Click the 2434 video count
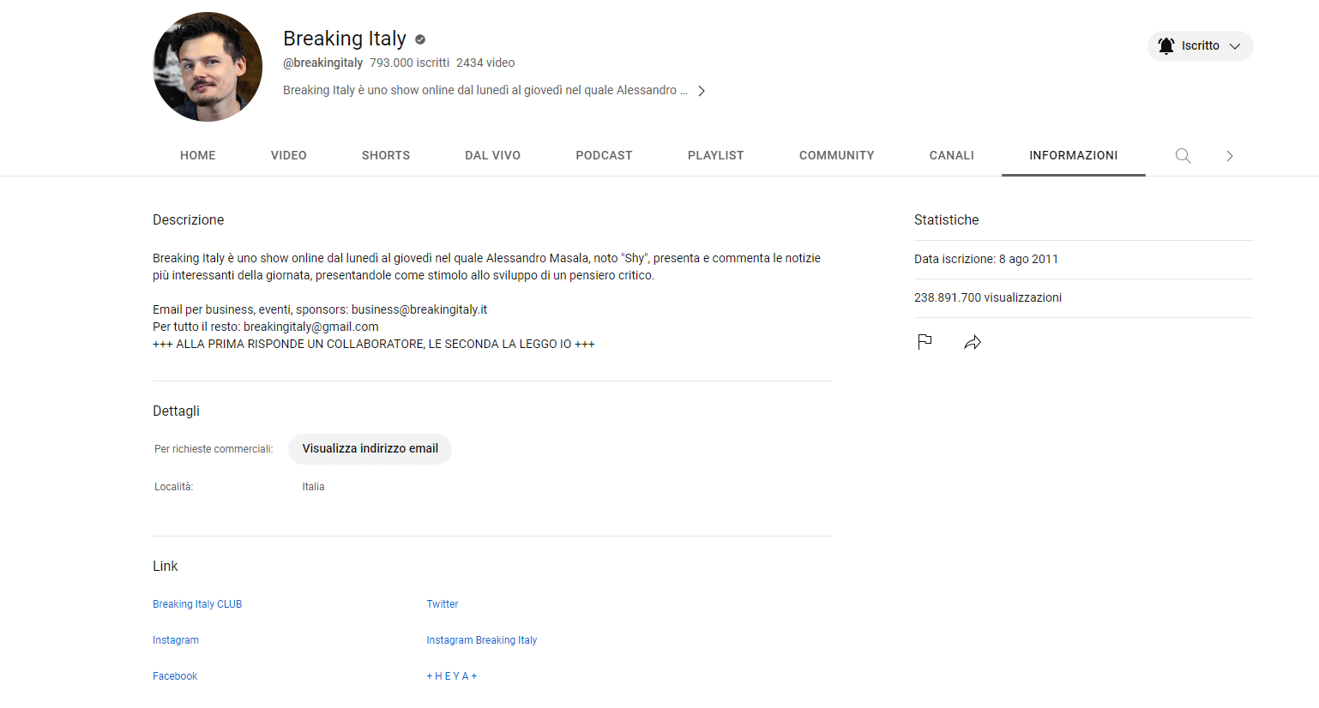Image resolution: width=1319 pixels, height=708 pixels. pyautogui.click(x=485, y=63)
